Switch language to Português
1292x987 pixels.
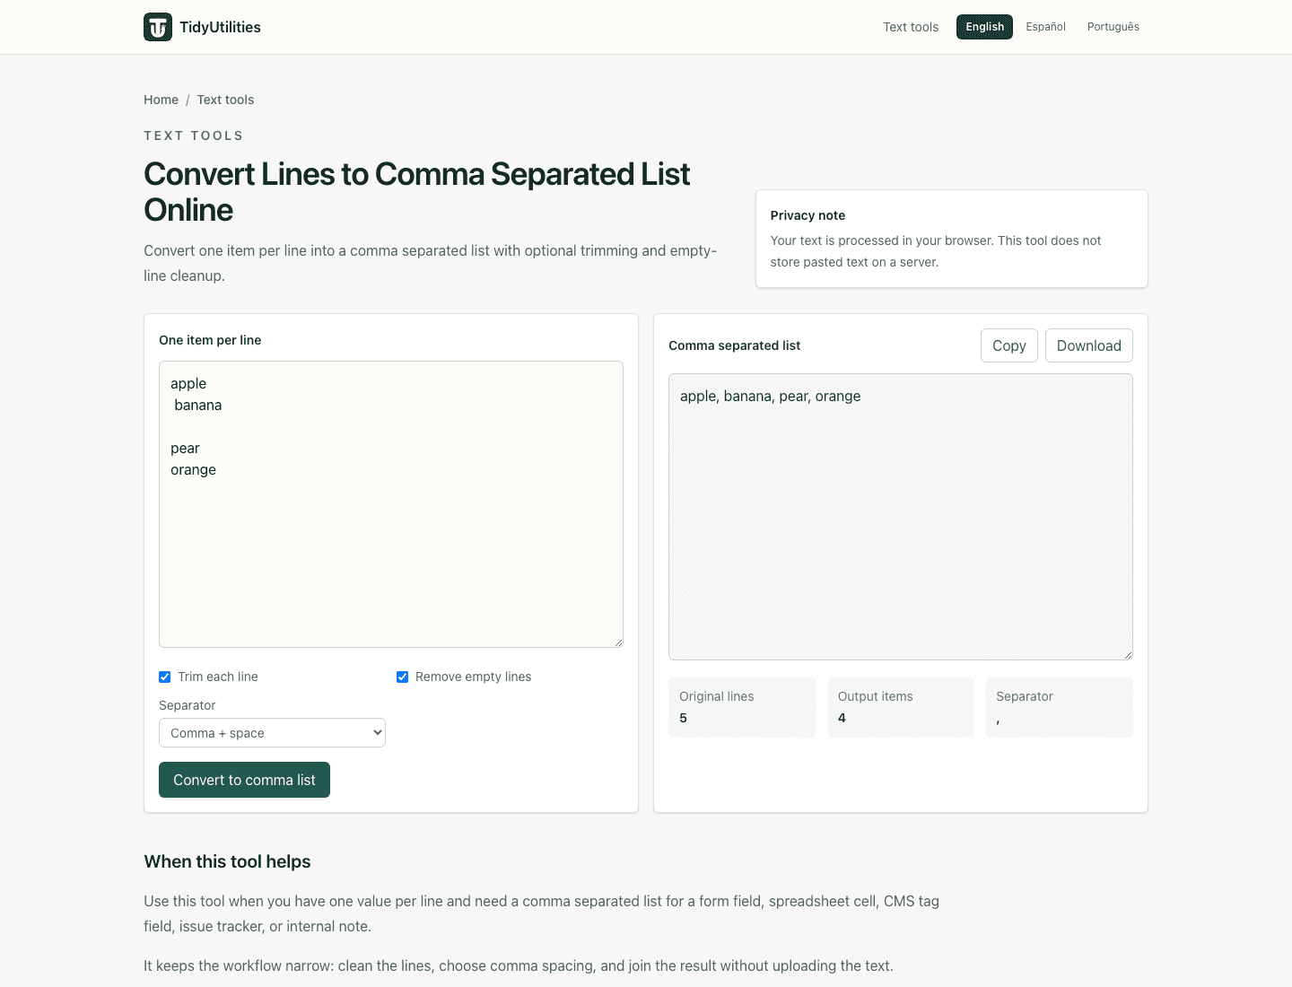1113,27
